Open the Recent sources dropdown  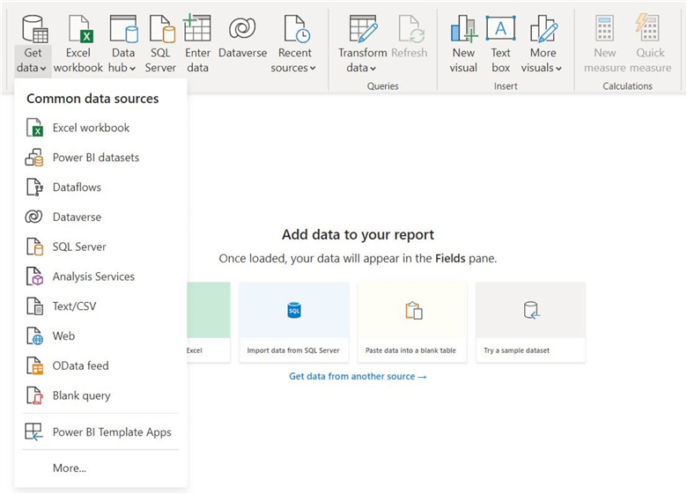pyautogui.click(x=294, y=68)
